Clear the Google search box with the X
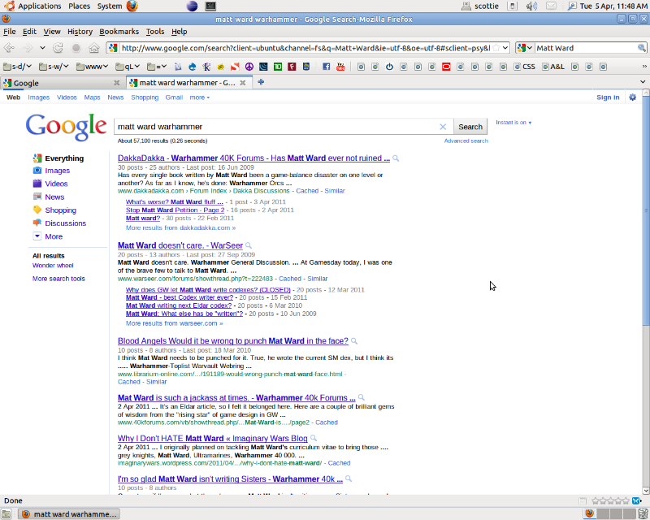The height and width of the screenshot is (520, 650). coord(443,127)
